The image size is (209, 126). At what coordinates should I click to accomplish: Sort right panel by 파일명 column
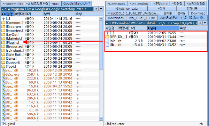(x=112, y=28)
